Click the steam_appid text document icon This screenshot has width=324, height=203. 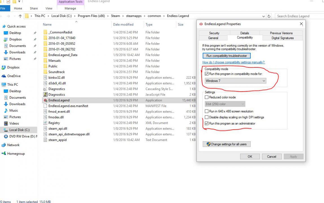(x=45, y=140)
